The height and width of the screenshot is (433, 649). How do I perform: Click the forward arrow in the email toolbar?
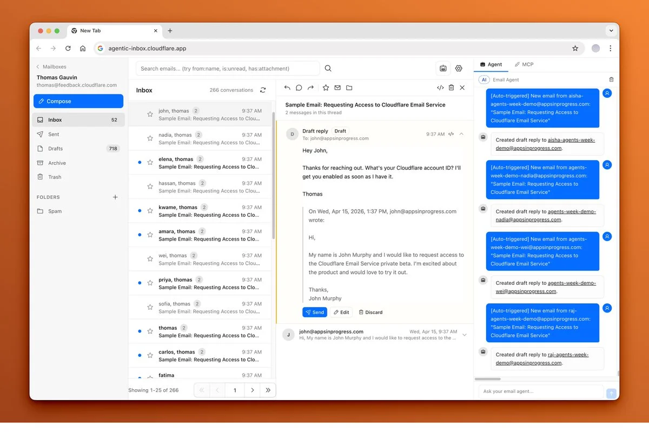click(310, 88)
